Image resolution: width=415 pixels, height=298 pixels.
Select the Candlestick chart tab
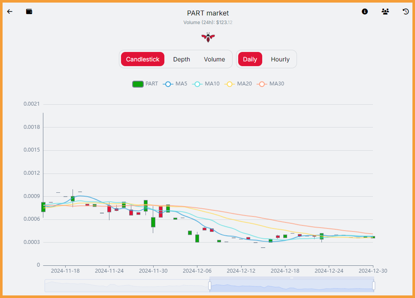click(x=142, y=59)
